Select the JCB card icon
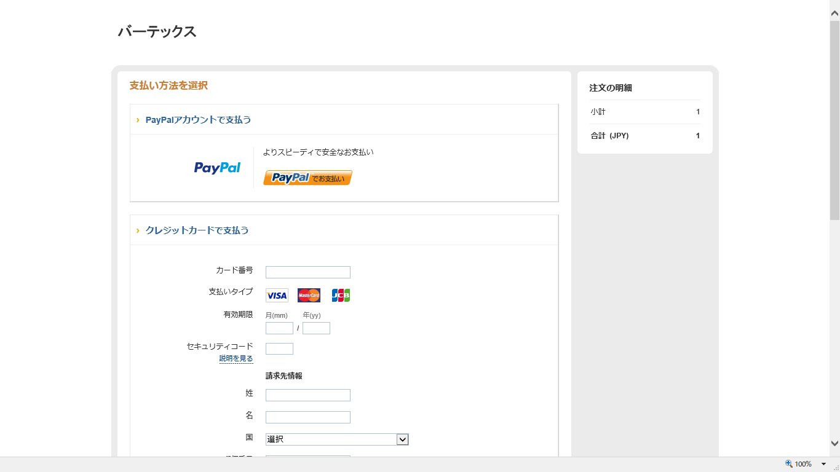 pyautogui.click(x=341, y=296)
